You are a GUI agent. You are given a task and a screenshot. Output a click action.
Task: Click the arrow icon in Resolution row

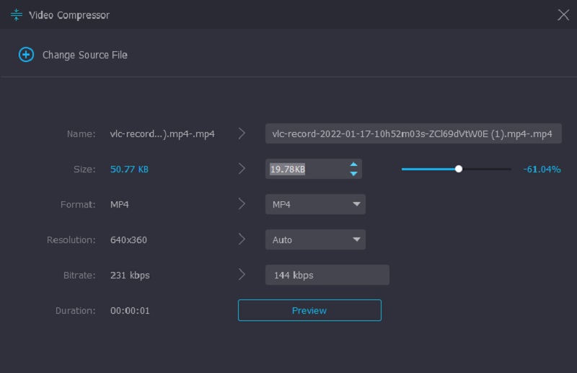point(242,240)
